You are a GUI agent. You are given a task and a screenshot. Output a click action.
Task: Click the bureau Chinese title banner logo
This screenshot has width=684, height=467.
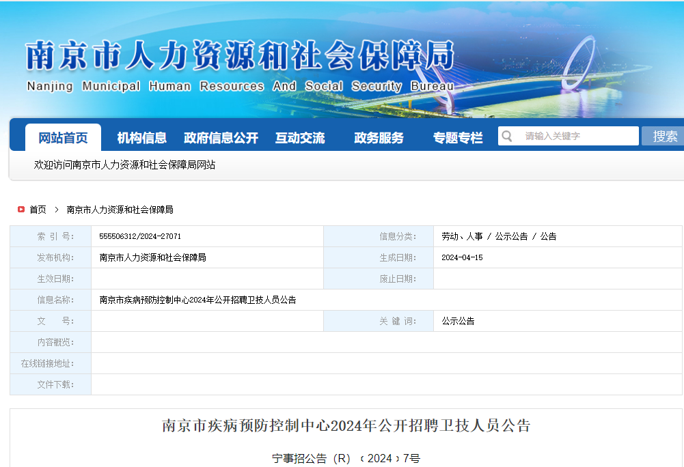pyautogui.click(x=240, y=55)
